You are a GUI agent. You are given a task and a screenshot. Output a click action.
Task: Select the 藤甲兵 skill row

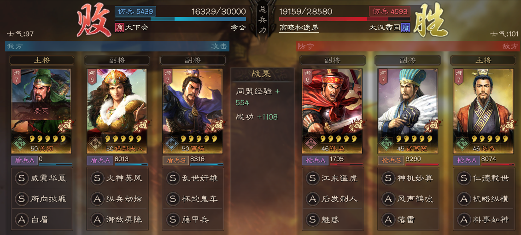coord(193,219)
